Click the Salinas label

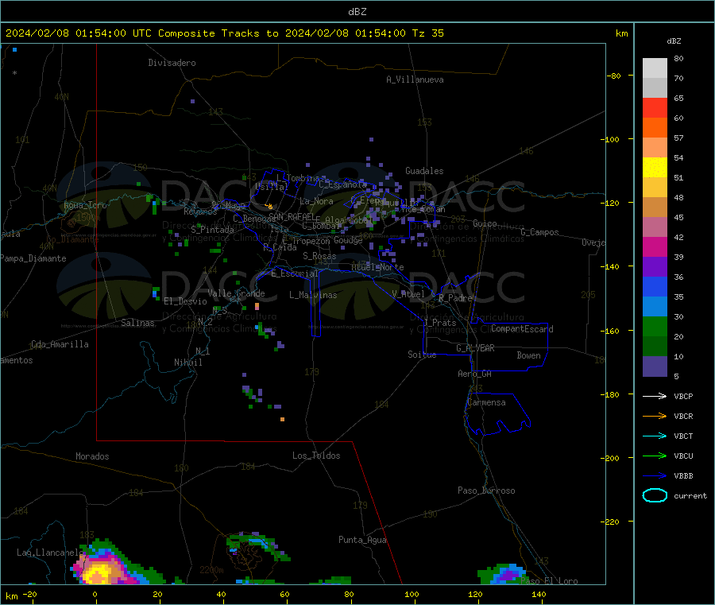click(137, 323)
